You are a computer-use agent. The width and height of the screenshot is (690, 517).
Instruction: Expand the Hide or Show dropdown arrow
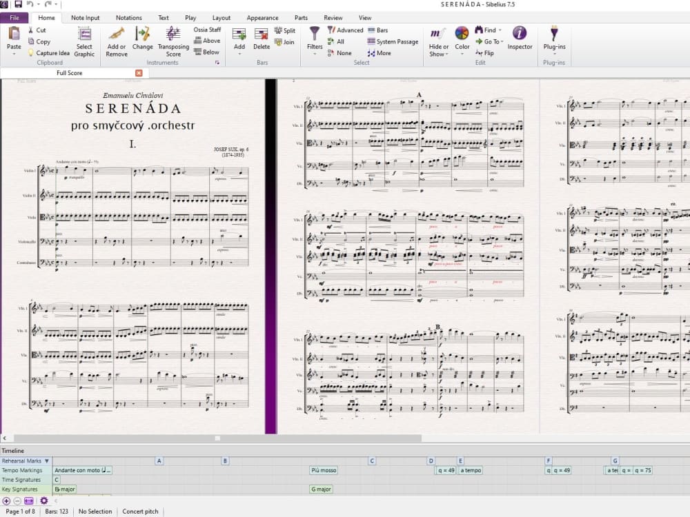[446, 54]
